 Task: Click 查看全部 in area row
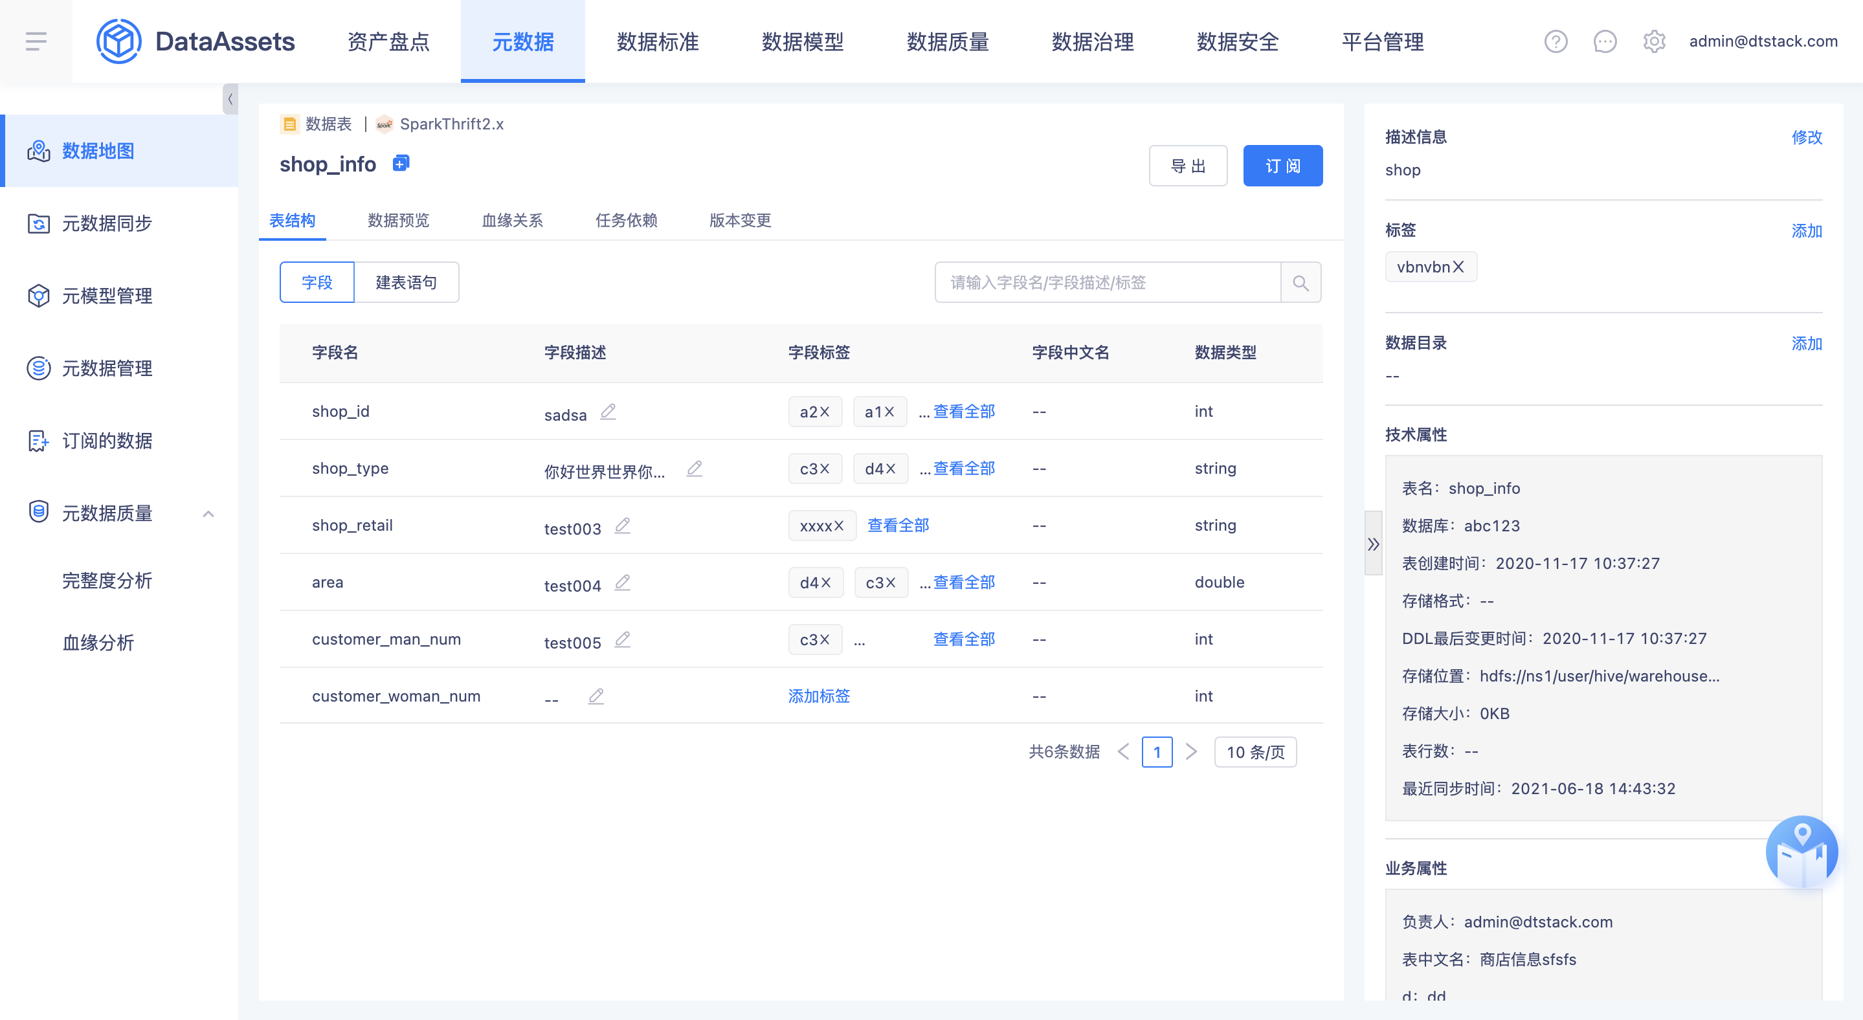click(x=963, y=582)
